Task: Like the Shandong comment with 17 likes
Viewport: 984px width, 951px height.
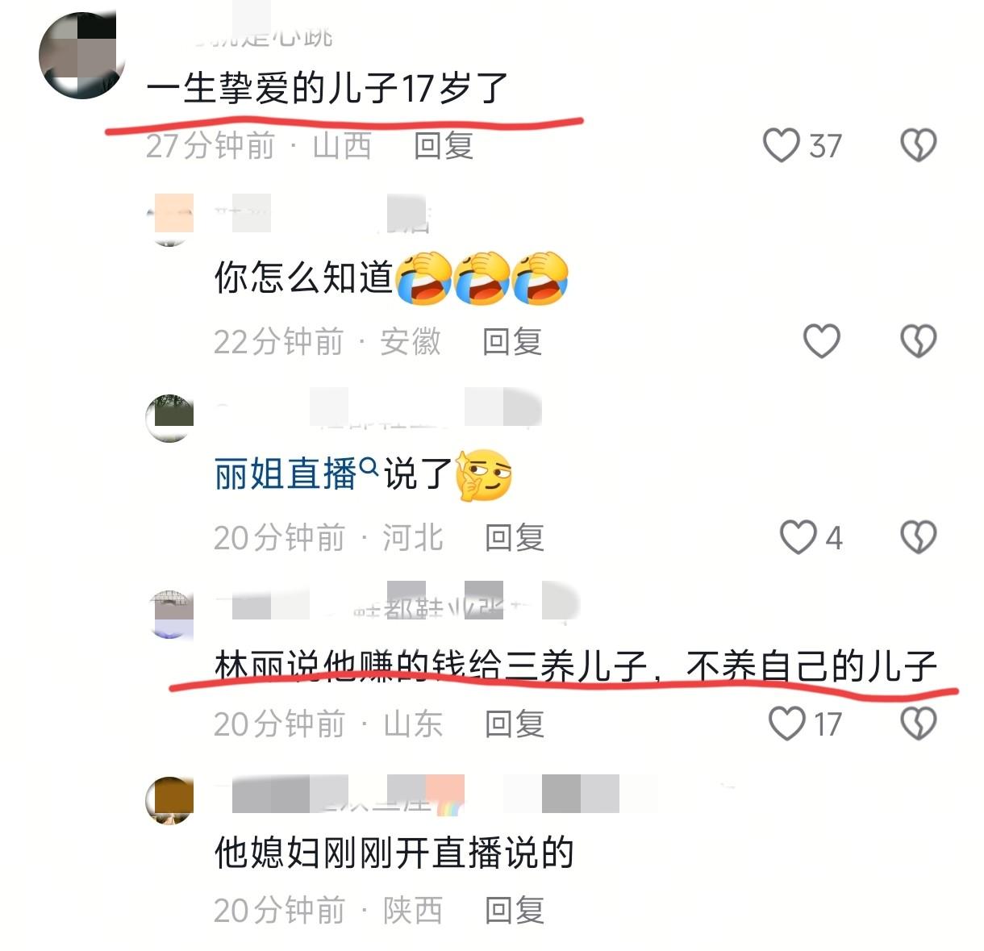Action: pyautogui.click(x=787, y=724)
